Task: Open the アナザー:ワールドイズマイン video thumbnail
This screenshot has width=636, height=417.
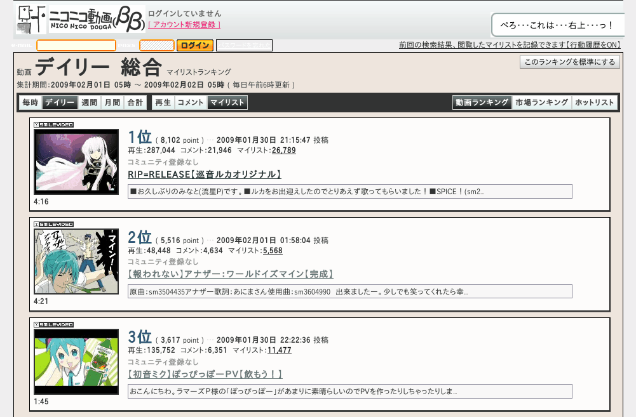Action: [x=76, y=261]
